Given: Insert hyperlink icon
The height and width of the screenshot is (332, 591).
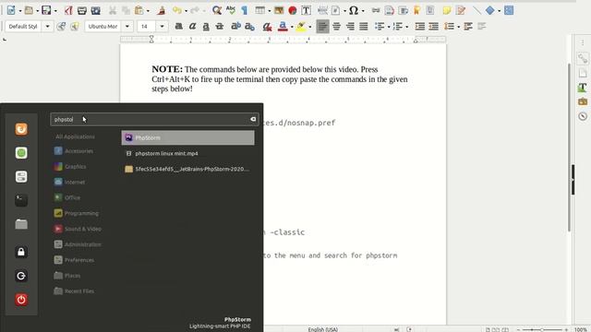Looking at the screenshot, I should coord(376,10).
